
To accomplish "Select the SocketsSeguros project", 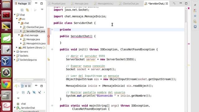I will click(x=28, y=60).
